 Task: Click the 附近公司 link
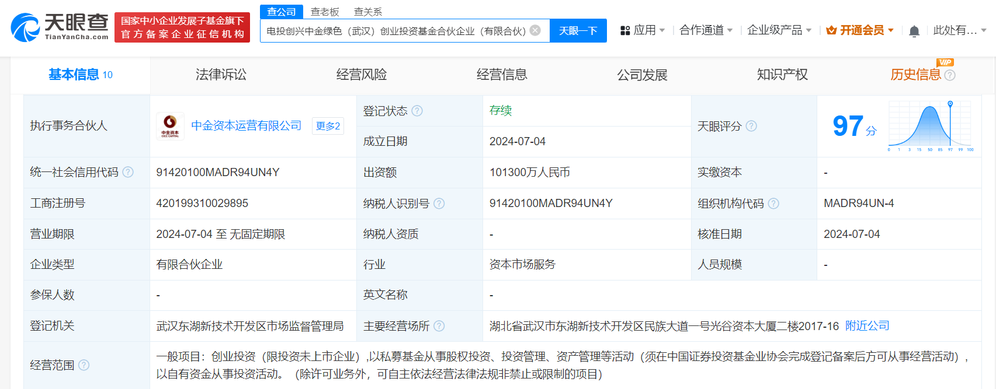point(867,325)
